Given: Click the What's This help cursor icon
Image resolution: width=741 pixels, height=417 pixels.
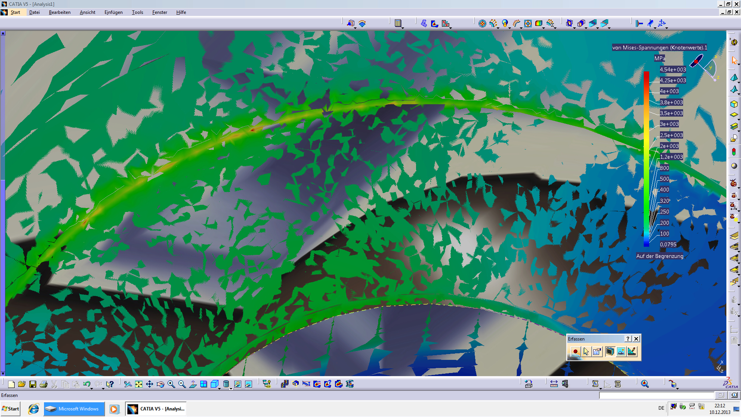Looking at the screenshot, I should pos(110,384).
